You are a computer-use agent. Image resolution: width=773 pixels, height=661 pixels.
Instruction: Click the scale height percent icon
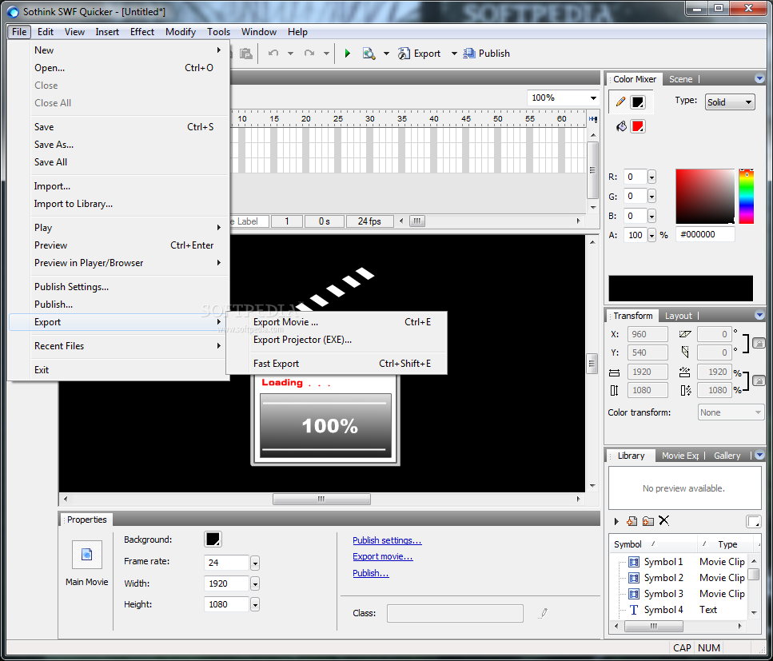(x=686, y=390)
